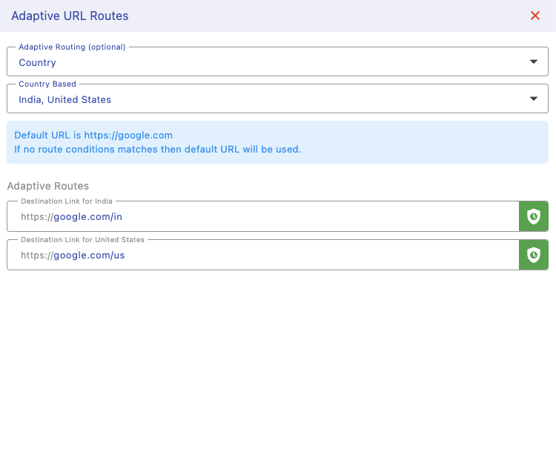This screenshot has width=556, height=451.
Task: Click the 'If no route conditions matches' notice
Action: (x=157, y=149)
